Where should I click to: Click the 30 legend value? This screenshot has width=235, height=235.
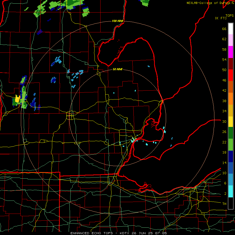click(x=224, y=121)
